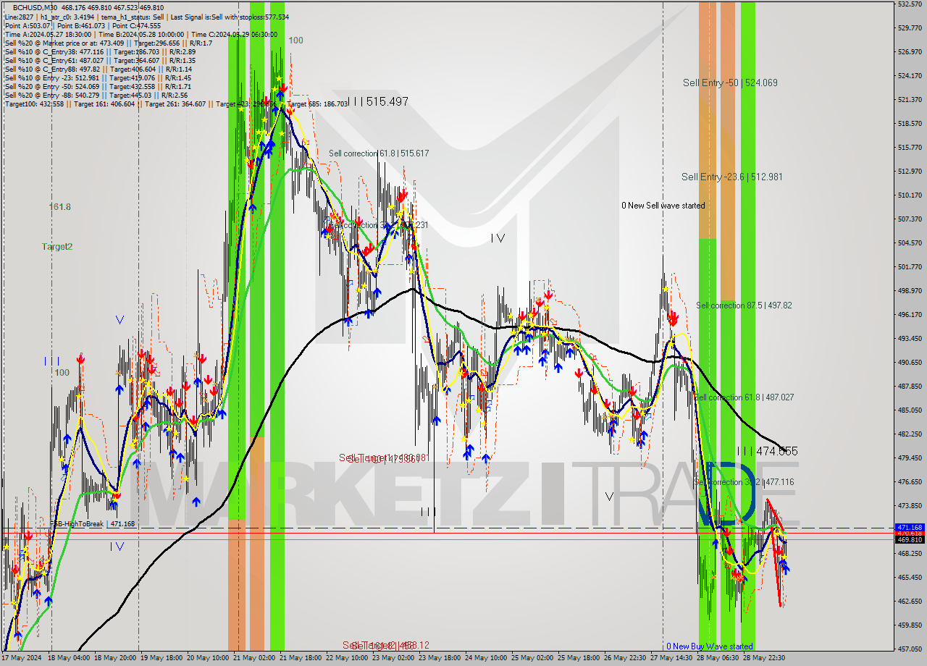This screenshot has height=666, width=927.
Task: Click the 'FSB-HighToBreak | 471.168' label
Action: tap(93, 523)
